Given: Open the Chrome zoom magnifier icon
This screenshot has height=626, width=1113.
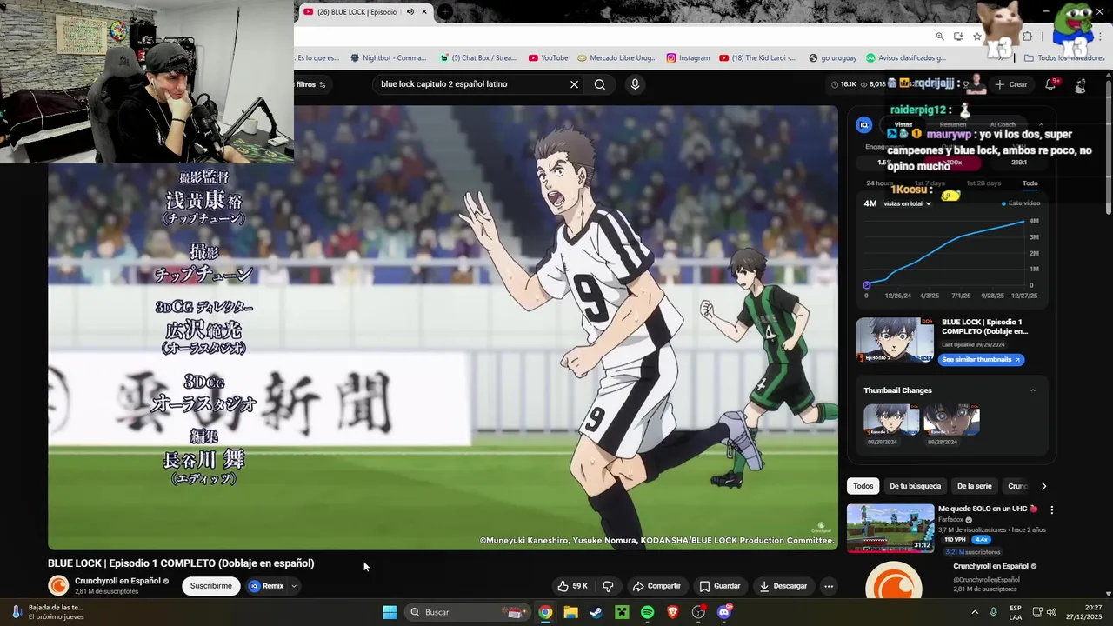Looking at the screenshot, I should (940, 37).
